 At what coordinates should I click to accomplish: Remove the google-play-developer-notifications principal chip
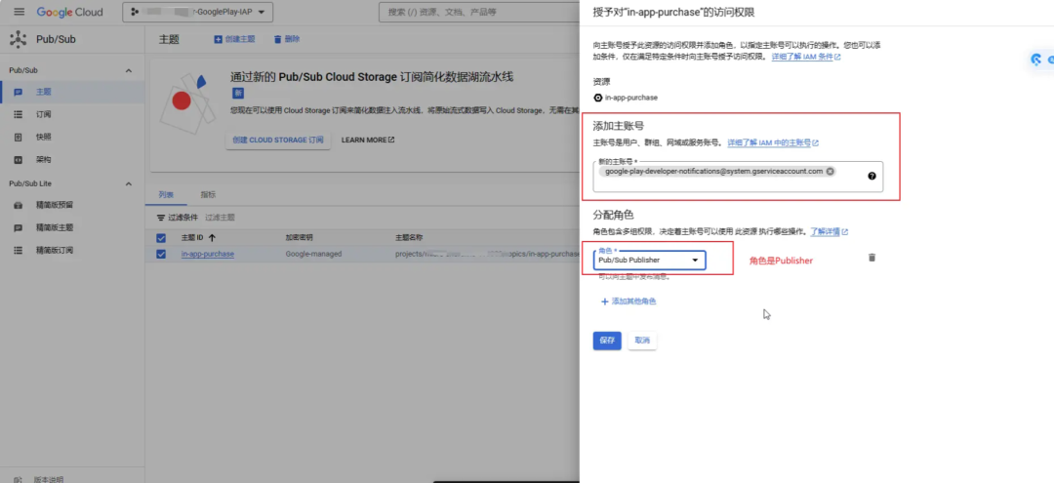pos(831,172)
